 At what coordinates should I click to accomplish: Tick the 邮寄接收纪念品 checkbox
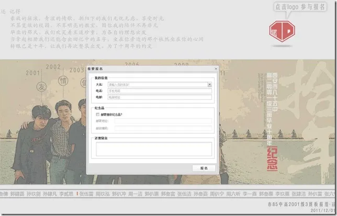pyautogui.click(x=97, y=115)
